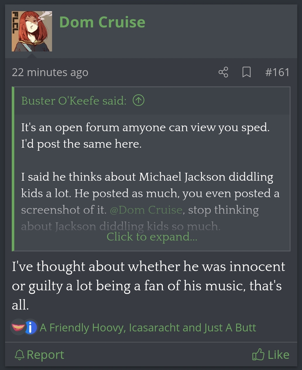This screenshot has height=370, width=302.
Task: Click the @Dom Cruise mention in the quote
Action: [146, 210]
